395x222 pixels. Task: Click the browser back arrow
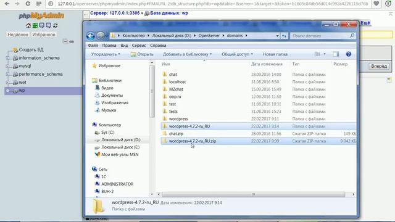click(x=7, y=4)
